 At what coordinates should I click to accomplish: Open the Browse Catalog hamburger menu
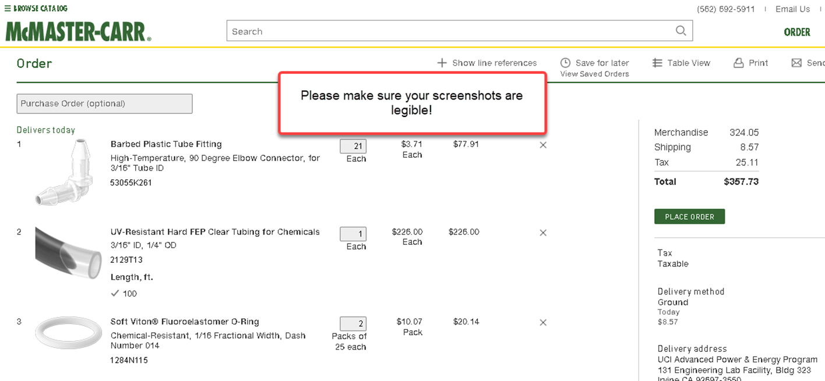pyautogui.click(x=8, y=9)
